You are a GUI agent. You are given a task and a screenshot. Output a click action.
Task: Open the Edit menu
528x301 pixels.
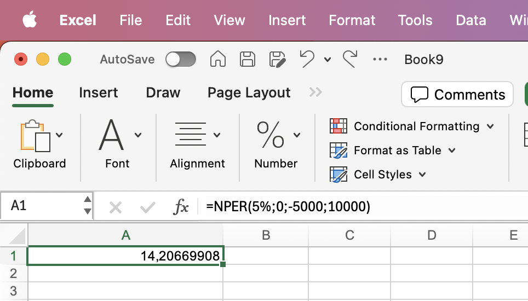(x=178, y=20)
